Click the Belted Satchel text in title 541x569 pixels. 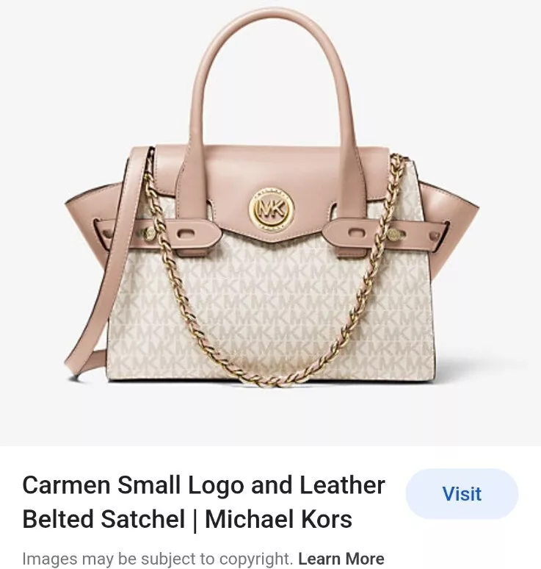click(104, 519)
